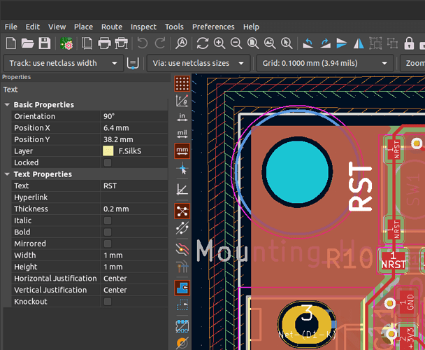Collapse the Basic Properties section
The image size is (425, 350).
point(7,105)
